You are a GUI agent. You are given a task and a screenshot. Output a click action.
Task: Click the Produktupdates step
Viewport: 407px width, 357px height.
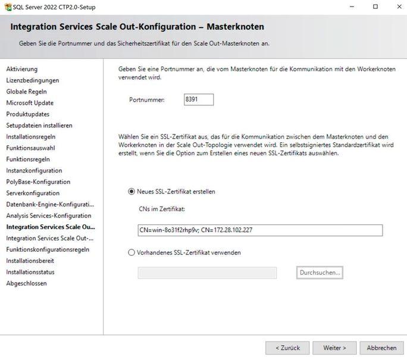[28, 114]
